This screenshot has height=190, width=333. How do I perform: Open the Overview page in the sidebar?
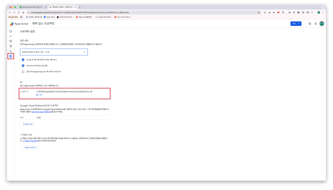[x=11, y=31]
